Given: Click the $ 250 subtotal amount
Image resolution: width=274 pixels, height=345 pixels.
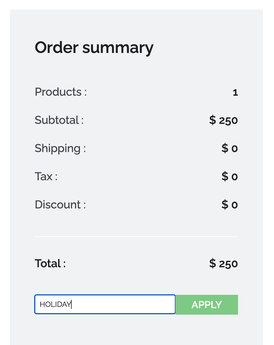Looking at the screenshot, I should click(x=223, y=120).
